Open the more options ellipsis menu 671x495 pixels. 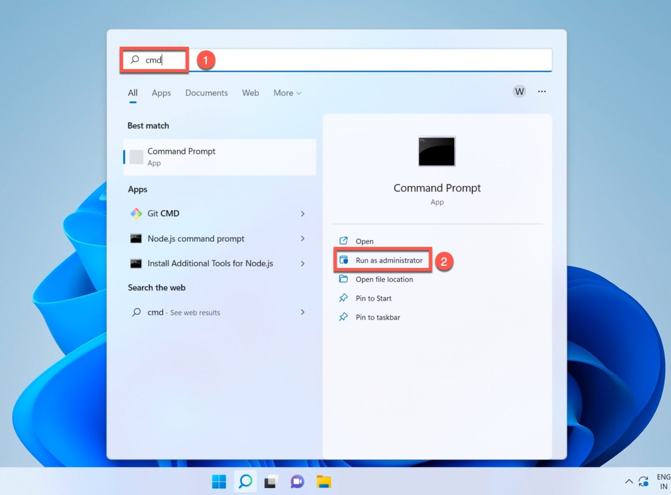point(542,92)
